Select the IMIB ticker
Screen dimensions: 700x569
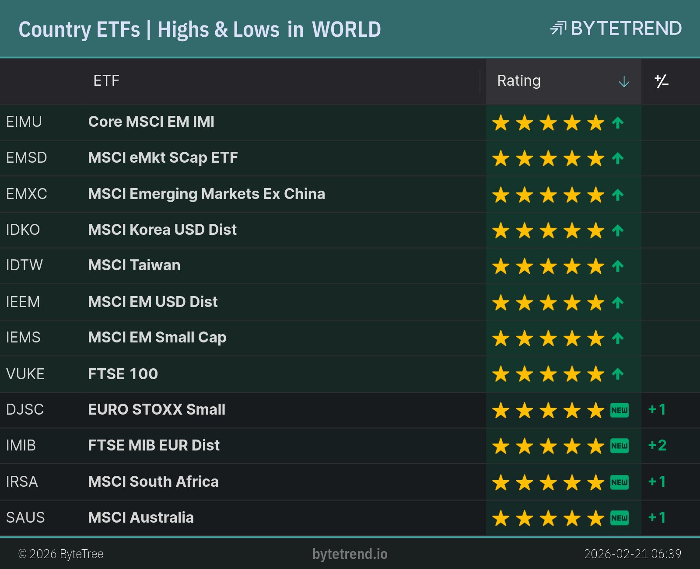pyautogui.click(x=21, y=445)
